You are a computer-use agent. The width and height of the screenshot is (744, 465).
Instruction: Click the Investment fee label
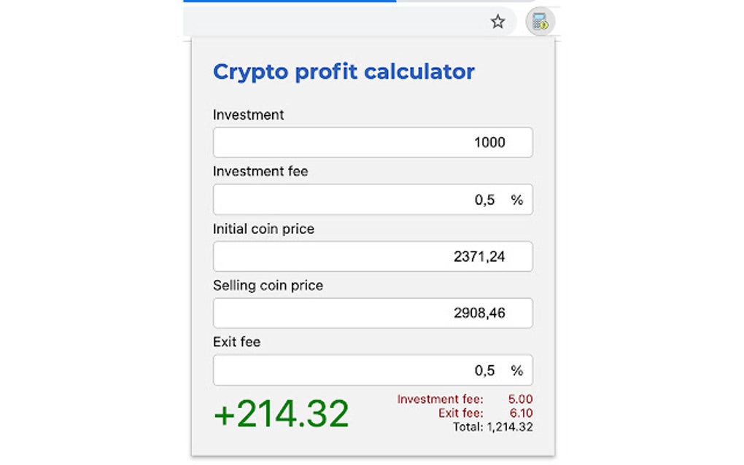(x=260, y=171)
